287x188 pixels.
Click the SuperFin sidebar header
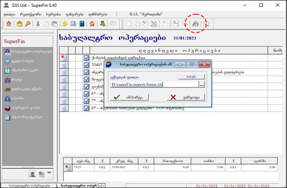coord(27,41)
